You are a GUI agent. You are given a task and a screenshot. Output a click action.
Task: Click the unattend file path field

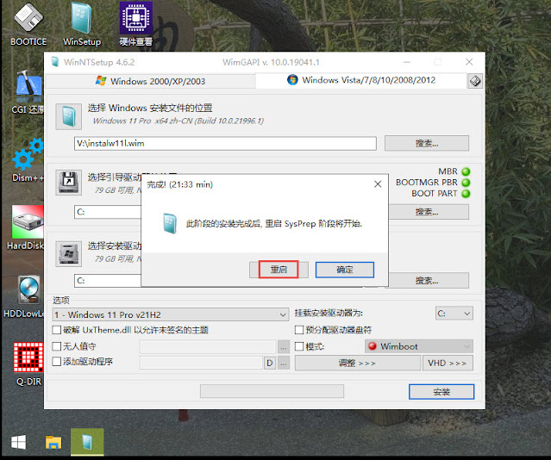click(208, 346)
